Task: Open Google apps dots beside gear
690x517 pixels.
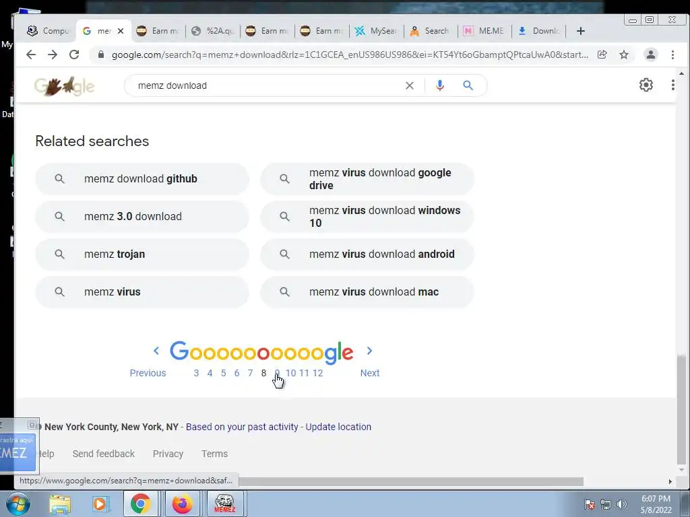Action: pos(673,85)
